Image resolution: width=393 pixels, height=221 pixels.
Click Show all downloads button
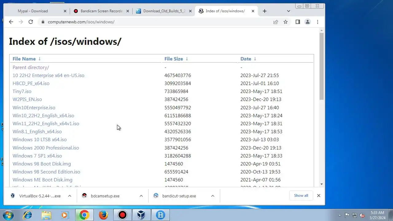(301, 196)
